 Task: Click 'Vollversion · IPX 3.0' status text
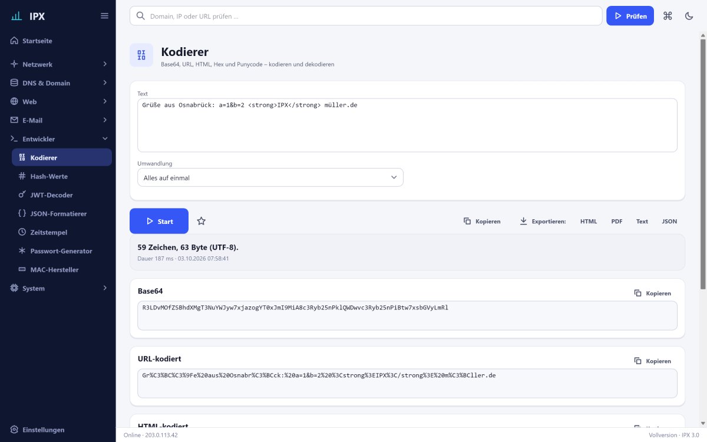point(674,435)
